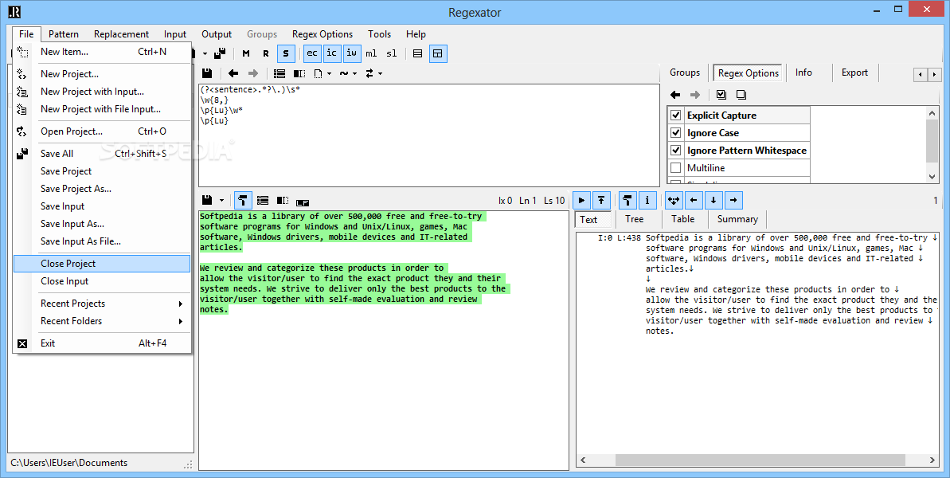Toggle the output highlight brush icon
Screen dimensions: 950x478
tap(627, 200)
